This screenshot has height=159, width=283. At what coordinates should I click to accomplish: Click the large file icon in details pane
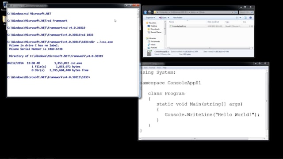pos(149,53)
